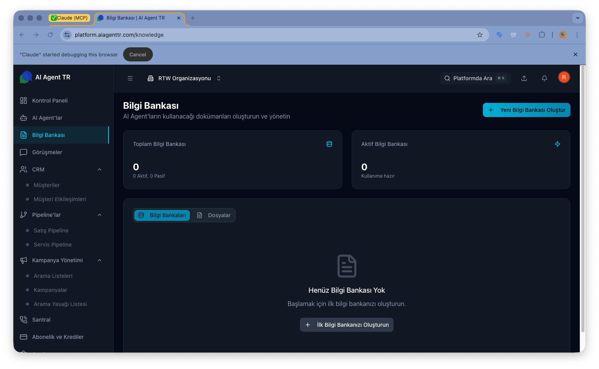
Task: Click the upload/share icon in header
Action: [524, 78]
